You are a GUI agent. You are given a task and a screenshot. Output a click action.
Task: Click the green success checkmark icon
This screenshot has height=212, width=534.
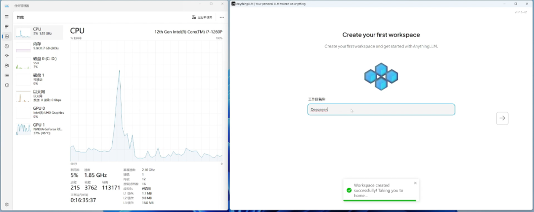point(349,190)
